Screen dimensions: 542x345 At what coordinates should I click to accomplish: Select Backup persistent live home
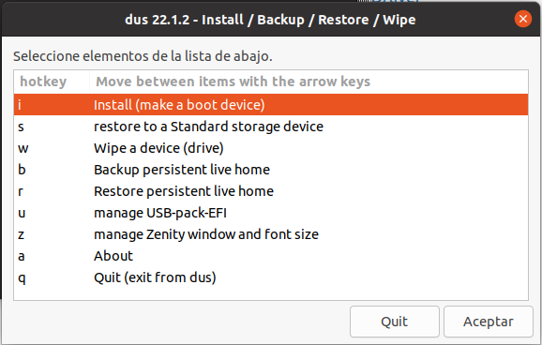coord(271,170)
